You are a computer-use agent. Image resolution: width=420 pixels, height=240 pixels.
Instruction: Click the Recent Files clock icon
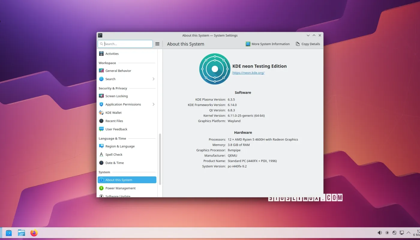click(x=101, y=121)
